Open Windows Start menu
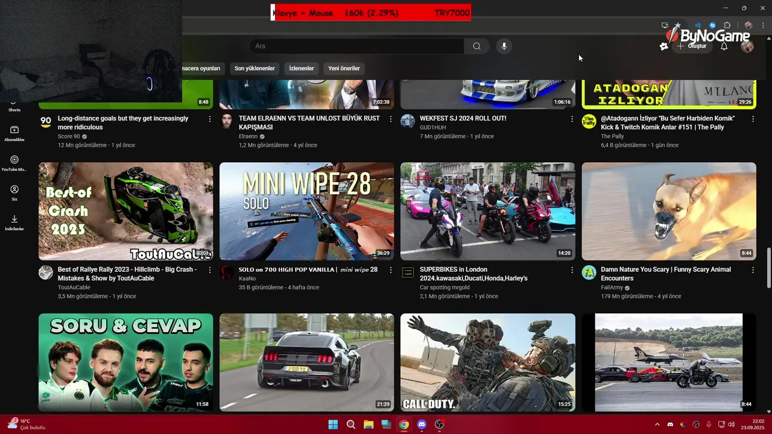This screenshot has height=434, width=772. click(x=333, y=424)
